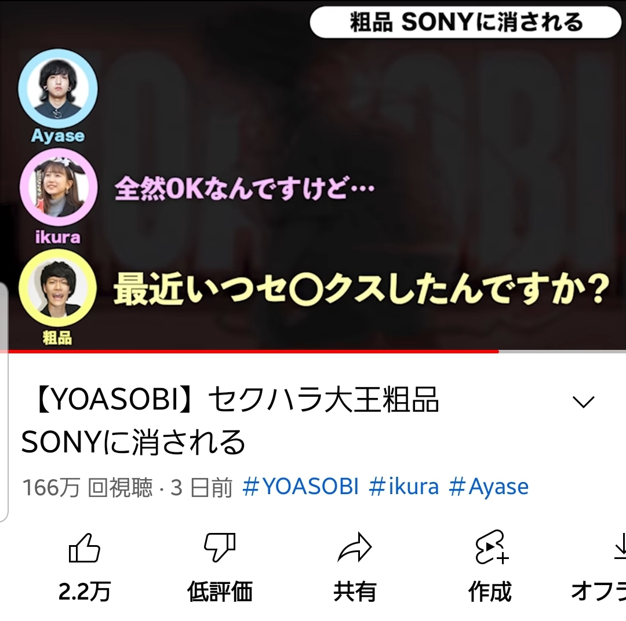Viewport: 626px width, 621px height.
Task: Tap the Shorts remix create icon
Action: tap(491, 547)
